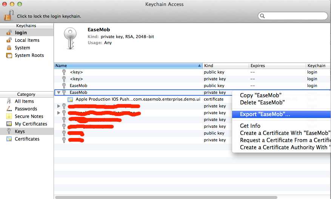Sort list by Kind column header
Image resolution: width=331 pixels, height=199 pixels.
225,66
